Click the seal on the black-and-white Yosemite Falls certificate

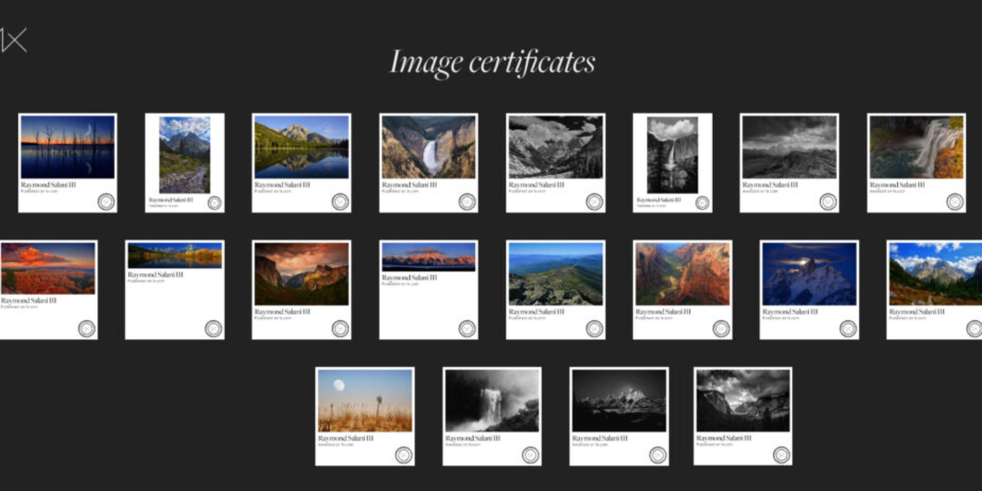[704, 202]
